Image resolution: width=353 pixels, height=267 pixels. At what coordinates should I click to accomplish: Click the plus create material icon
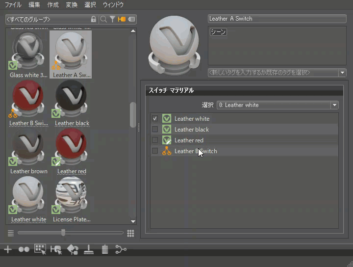8,249
